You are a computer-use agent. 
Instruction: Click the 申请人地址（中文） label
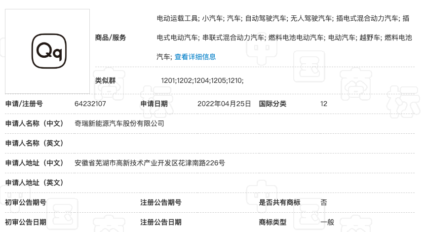coord(34,163)
